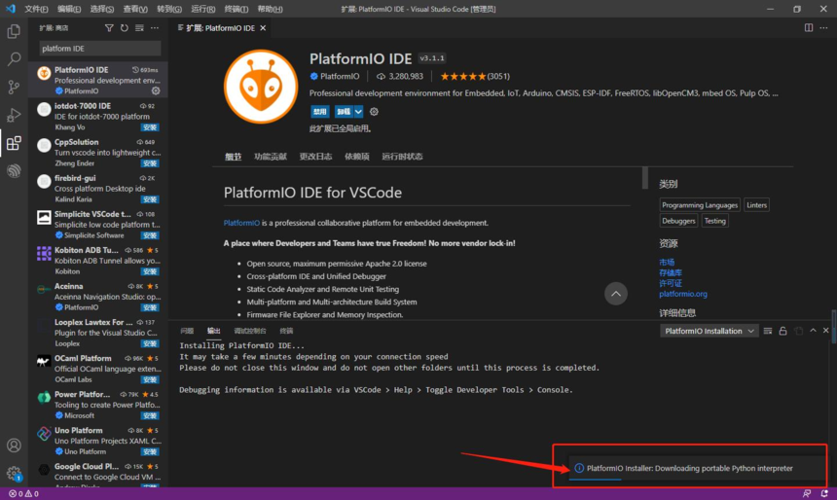
Task: Open the PlatformIO alien icon in activity bar
Action: click(x=14, y=171)
